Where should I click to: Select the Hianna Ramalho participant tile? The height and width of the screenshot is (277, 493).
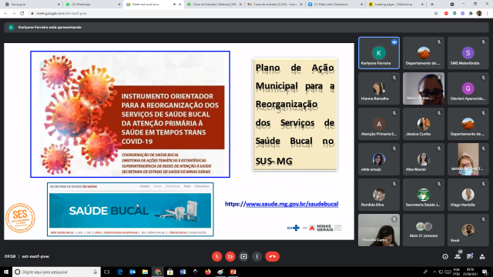click(x=379, y=88)
